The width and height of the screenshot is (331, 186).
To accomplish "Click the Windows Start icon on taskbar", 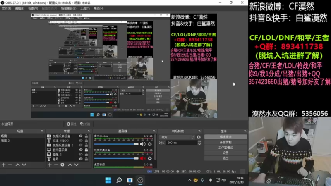I will [x=108, y=180].
